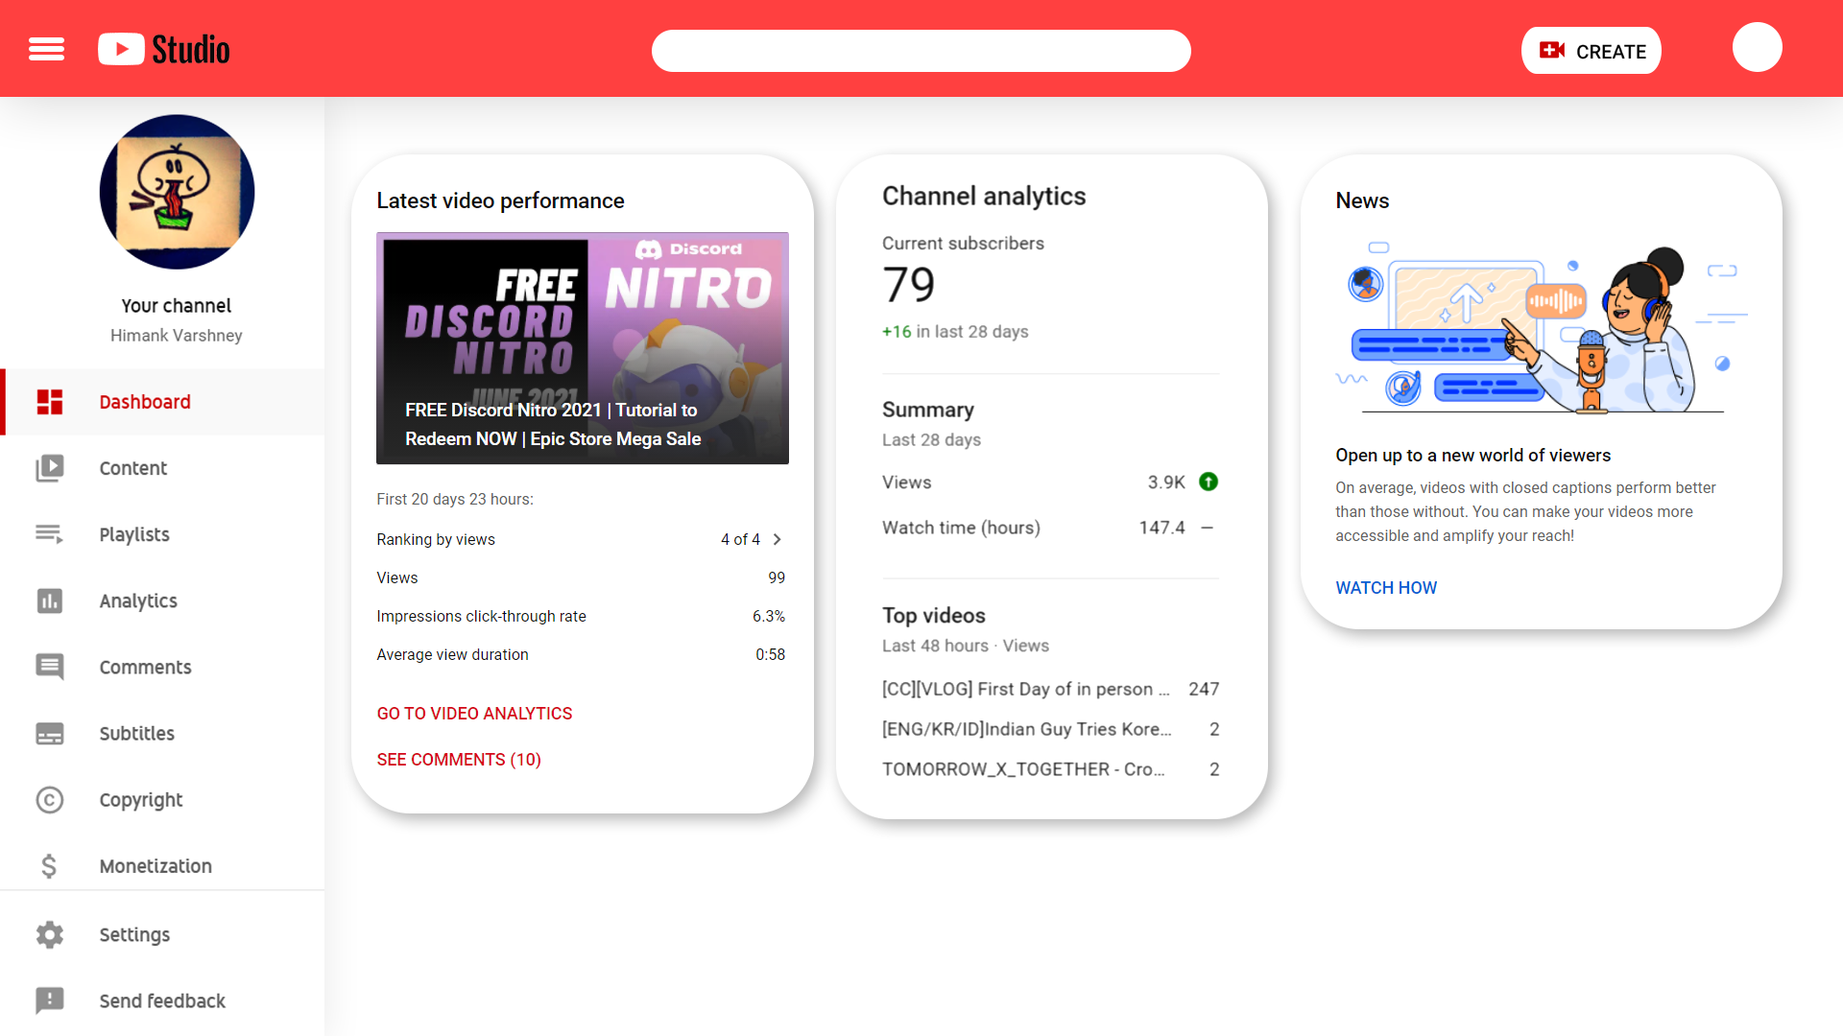Viewport: 1843px width, 1036px height.
Task: Select Monetization in the sidebar
Action: (156, 866)
